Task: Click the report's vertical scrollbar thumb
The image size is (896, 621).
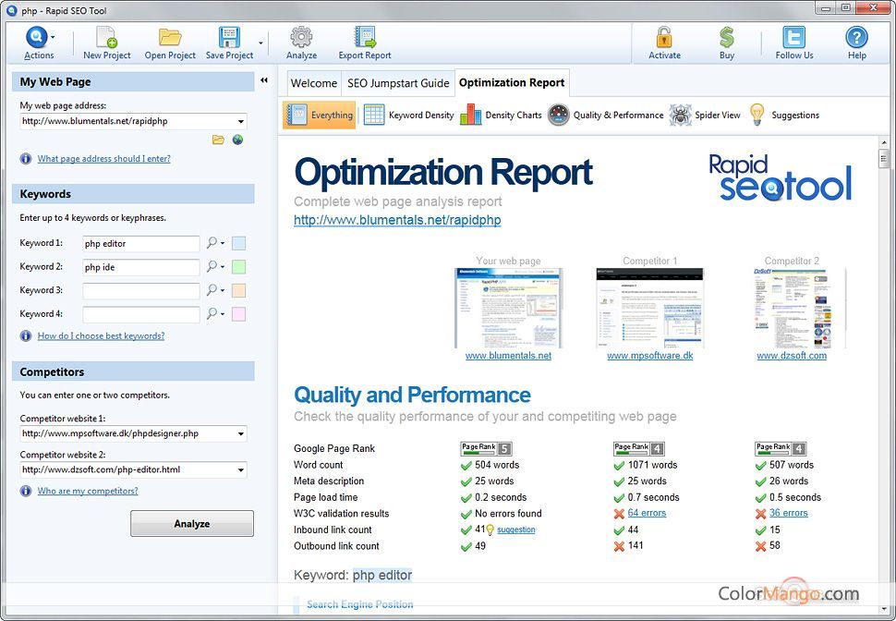Action: pos(884,158)
